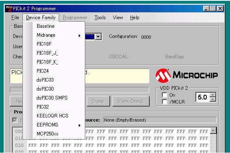Select PIC32 device family
The image size is (230, 153).
(54, 107)
